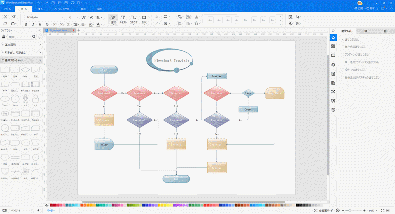Activate the テキスト text tool

click(x=123, y=19)
